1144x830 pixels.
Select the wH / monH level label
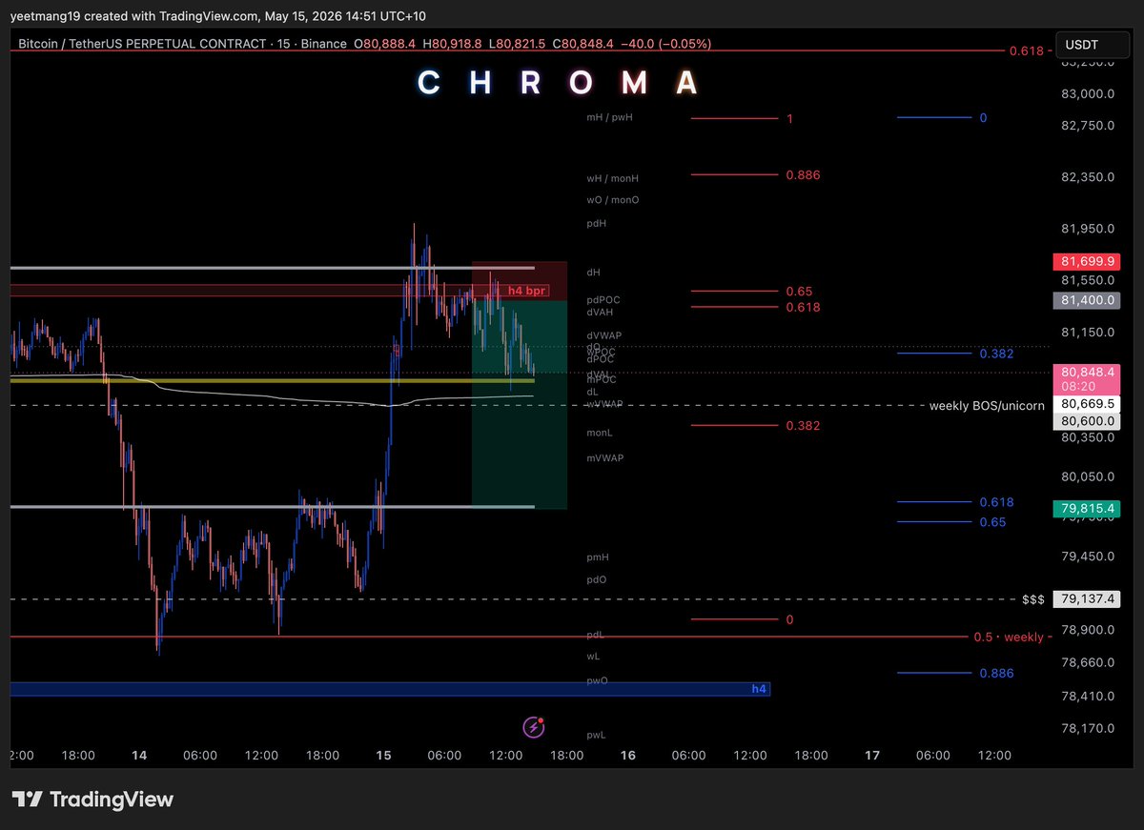pyautogui.click(x=613, y=178)
